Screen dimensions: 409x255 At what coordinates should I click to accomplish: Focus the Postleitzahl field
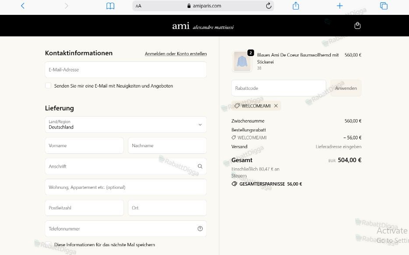(x=84, y=208)
